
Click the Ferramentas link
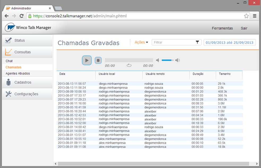click(222, 28)
